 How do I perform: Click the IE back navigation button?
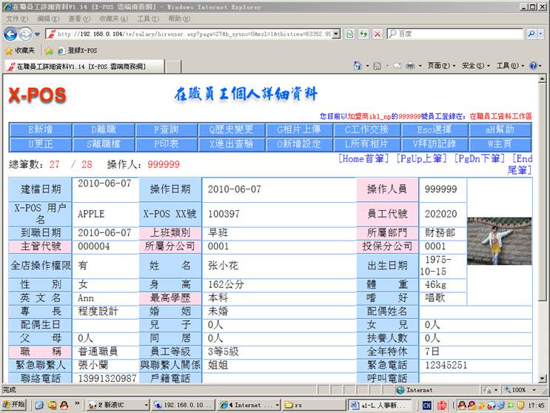(10, 34)
